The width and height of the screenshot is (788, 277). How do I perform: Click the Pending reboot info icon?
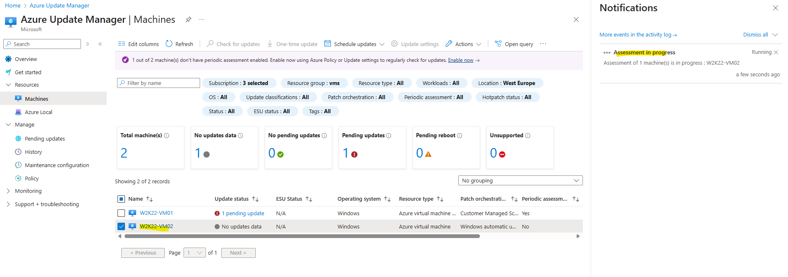(460, 136)
